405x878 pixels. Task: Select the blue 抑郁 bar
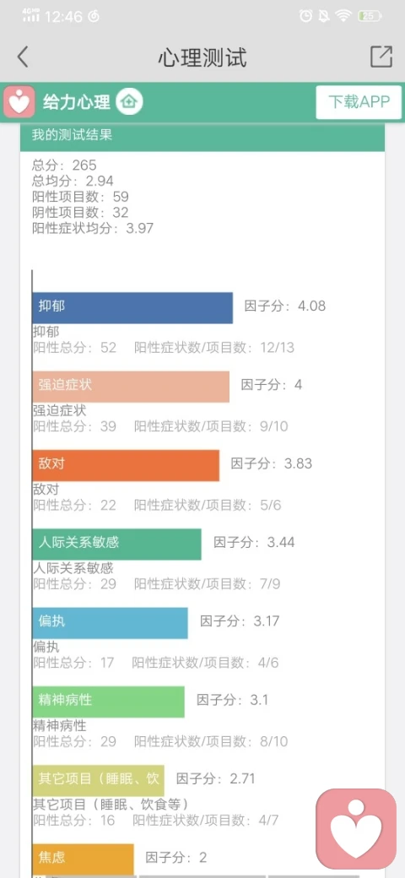coord(132,307)
